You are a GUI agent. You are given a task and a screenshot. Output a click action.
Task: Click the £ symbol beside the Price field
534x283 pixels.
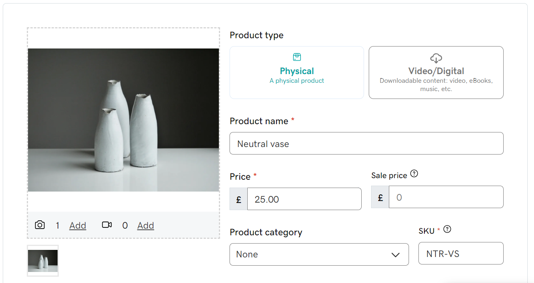[238, 199]
